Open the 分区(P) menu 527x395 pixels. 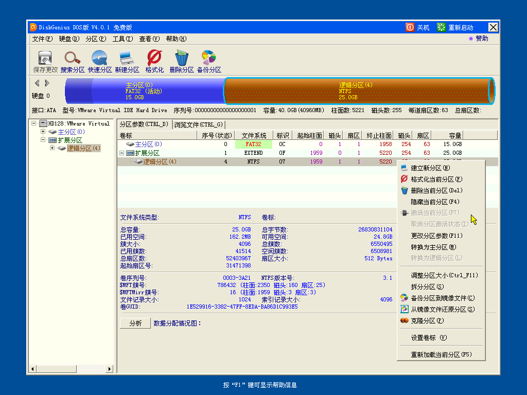click(x=96, y=39)
